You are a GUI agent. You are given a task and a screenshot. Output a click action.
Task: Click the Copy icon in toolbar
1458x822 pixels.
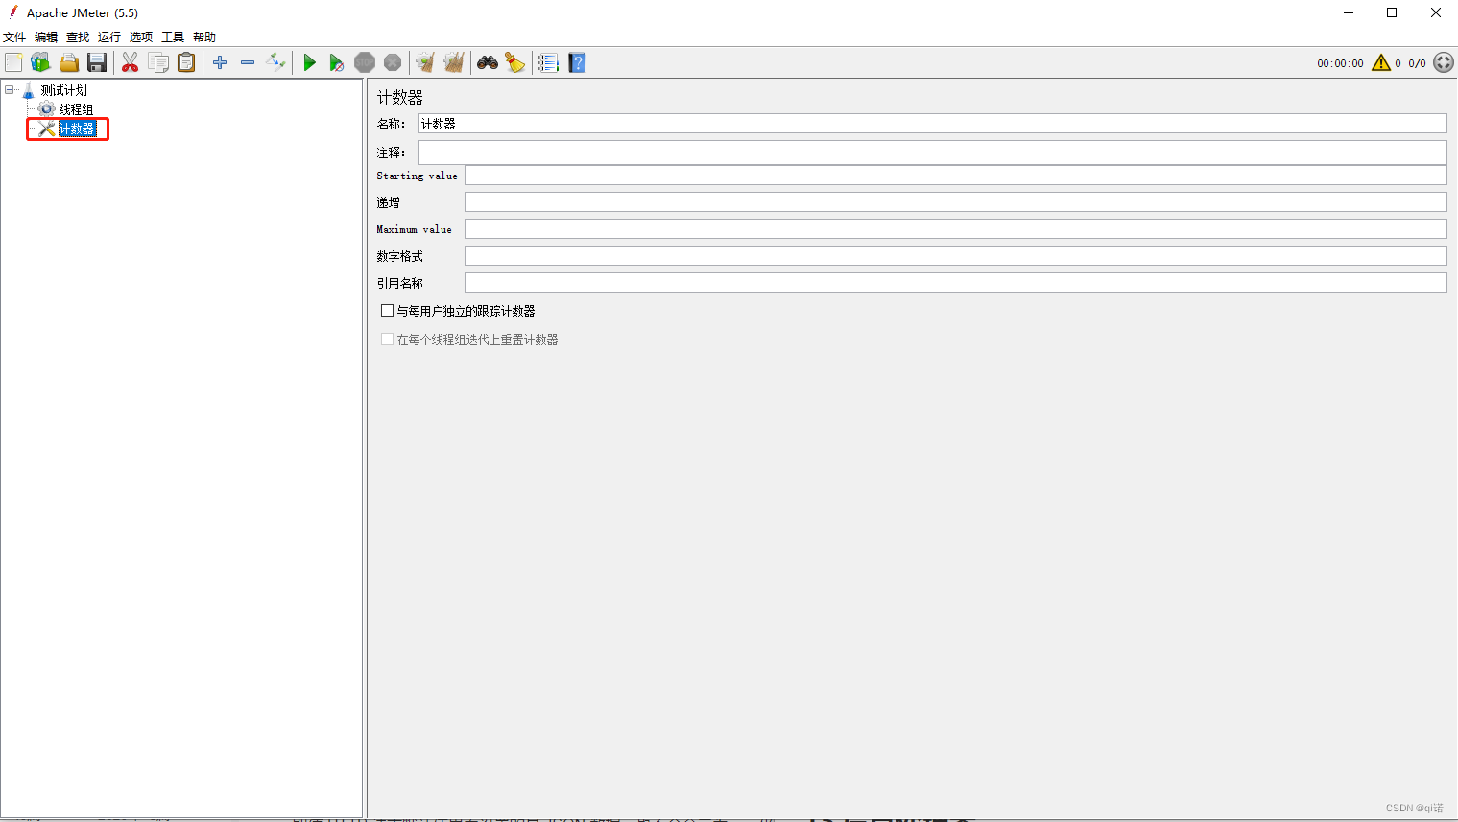point(158,62)
